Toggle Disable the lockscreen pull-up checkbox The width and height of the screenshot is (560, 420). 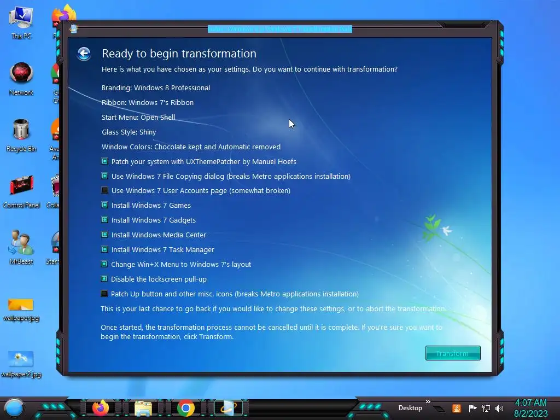104,278
